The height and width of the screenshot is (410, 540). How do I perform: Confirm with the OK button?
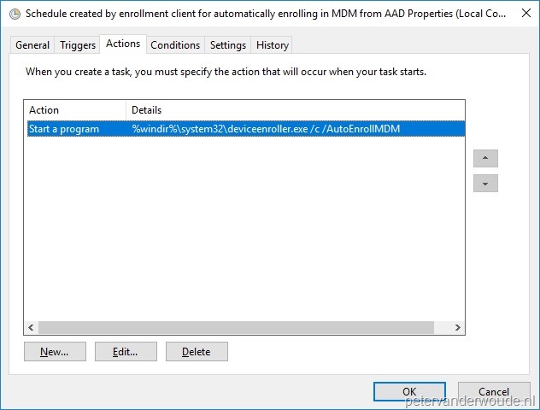(x=409, y=392)
